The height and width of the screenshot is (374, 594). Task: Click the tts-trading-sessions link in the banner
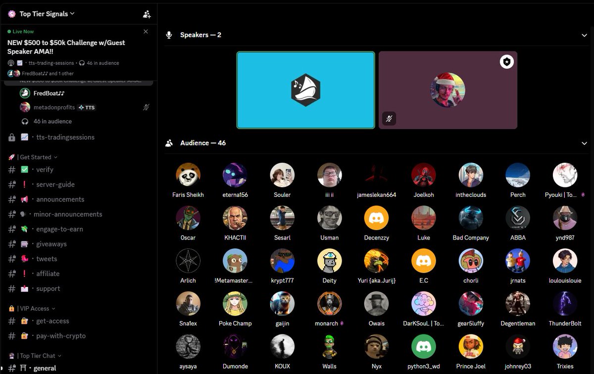tap(51, 63)
